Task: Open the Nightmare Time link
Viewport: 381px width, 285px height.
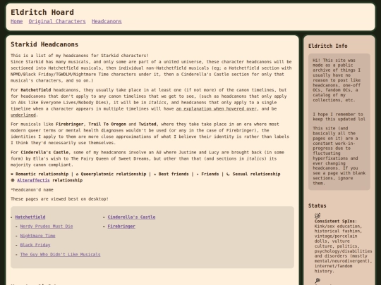Action: pos(37,236)
